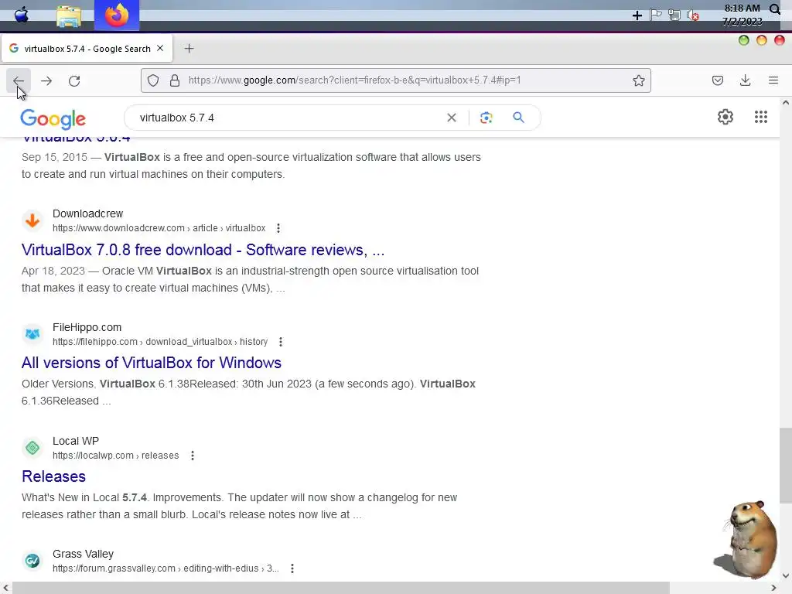This screenshot has width=792, height=594.
Task: Click the Google logo
Action: tap(53, 119)
